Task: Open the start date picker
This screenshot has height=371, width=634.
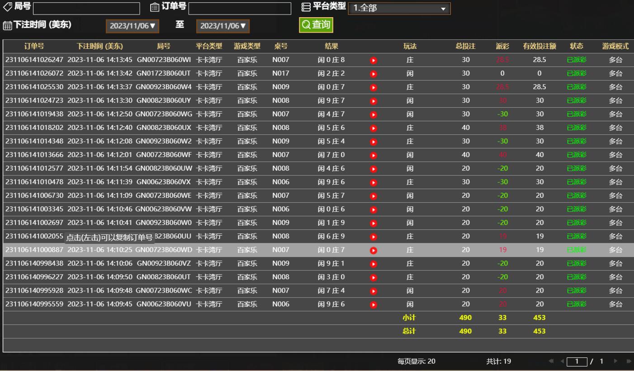Action: coord(132,26)
